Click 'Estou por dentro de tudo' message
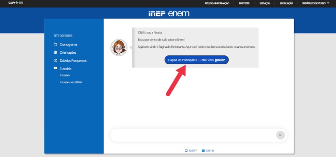336x157 pixels. 162,40
